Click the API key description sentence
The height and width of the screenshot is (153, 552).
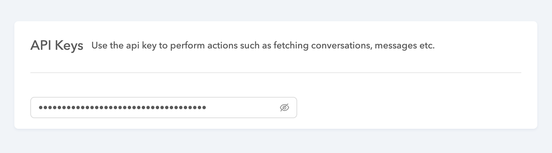pyautogui.click(x=263, y=45)
